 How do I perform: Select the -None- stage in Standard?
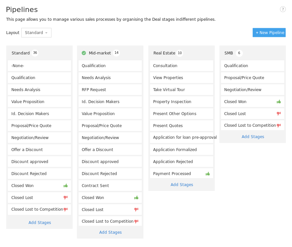(x=39, y=66)
